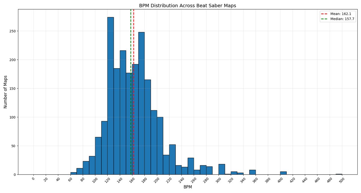361x193 pixels.
Task: Click the bar at 60 BPM
Action: pyautogui.click(x=73, y=173)
